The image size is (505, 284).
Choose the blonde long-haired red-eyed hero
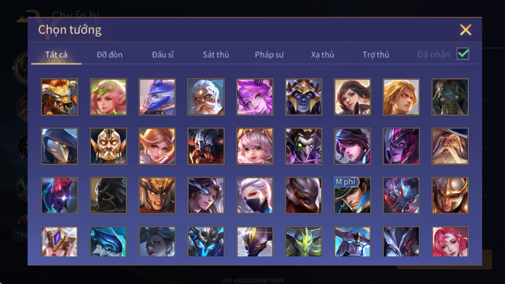click(401, 97)
